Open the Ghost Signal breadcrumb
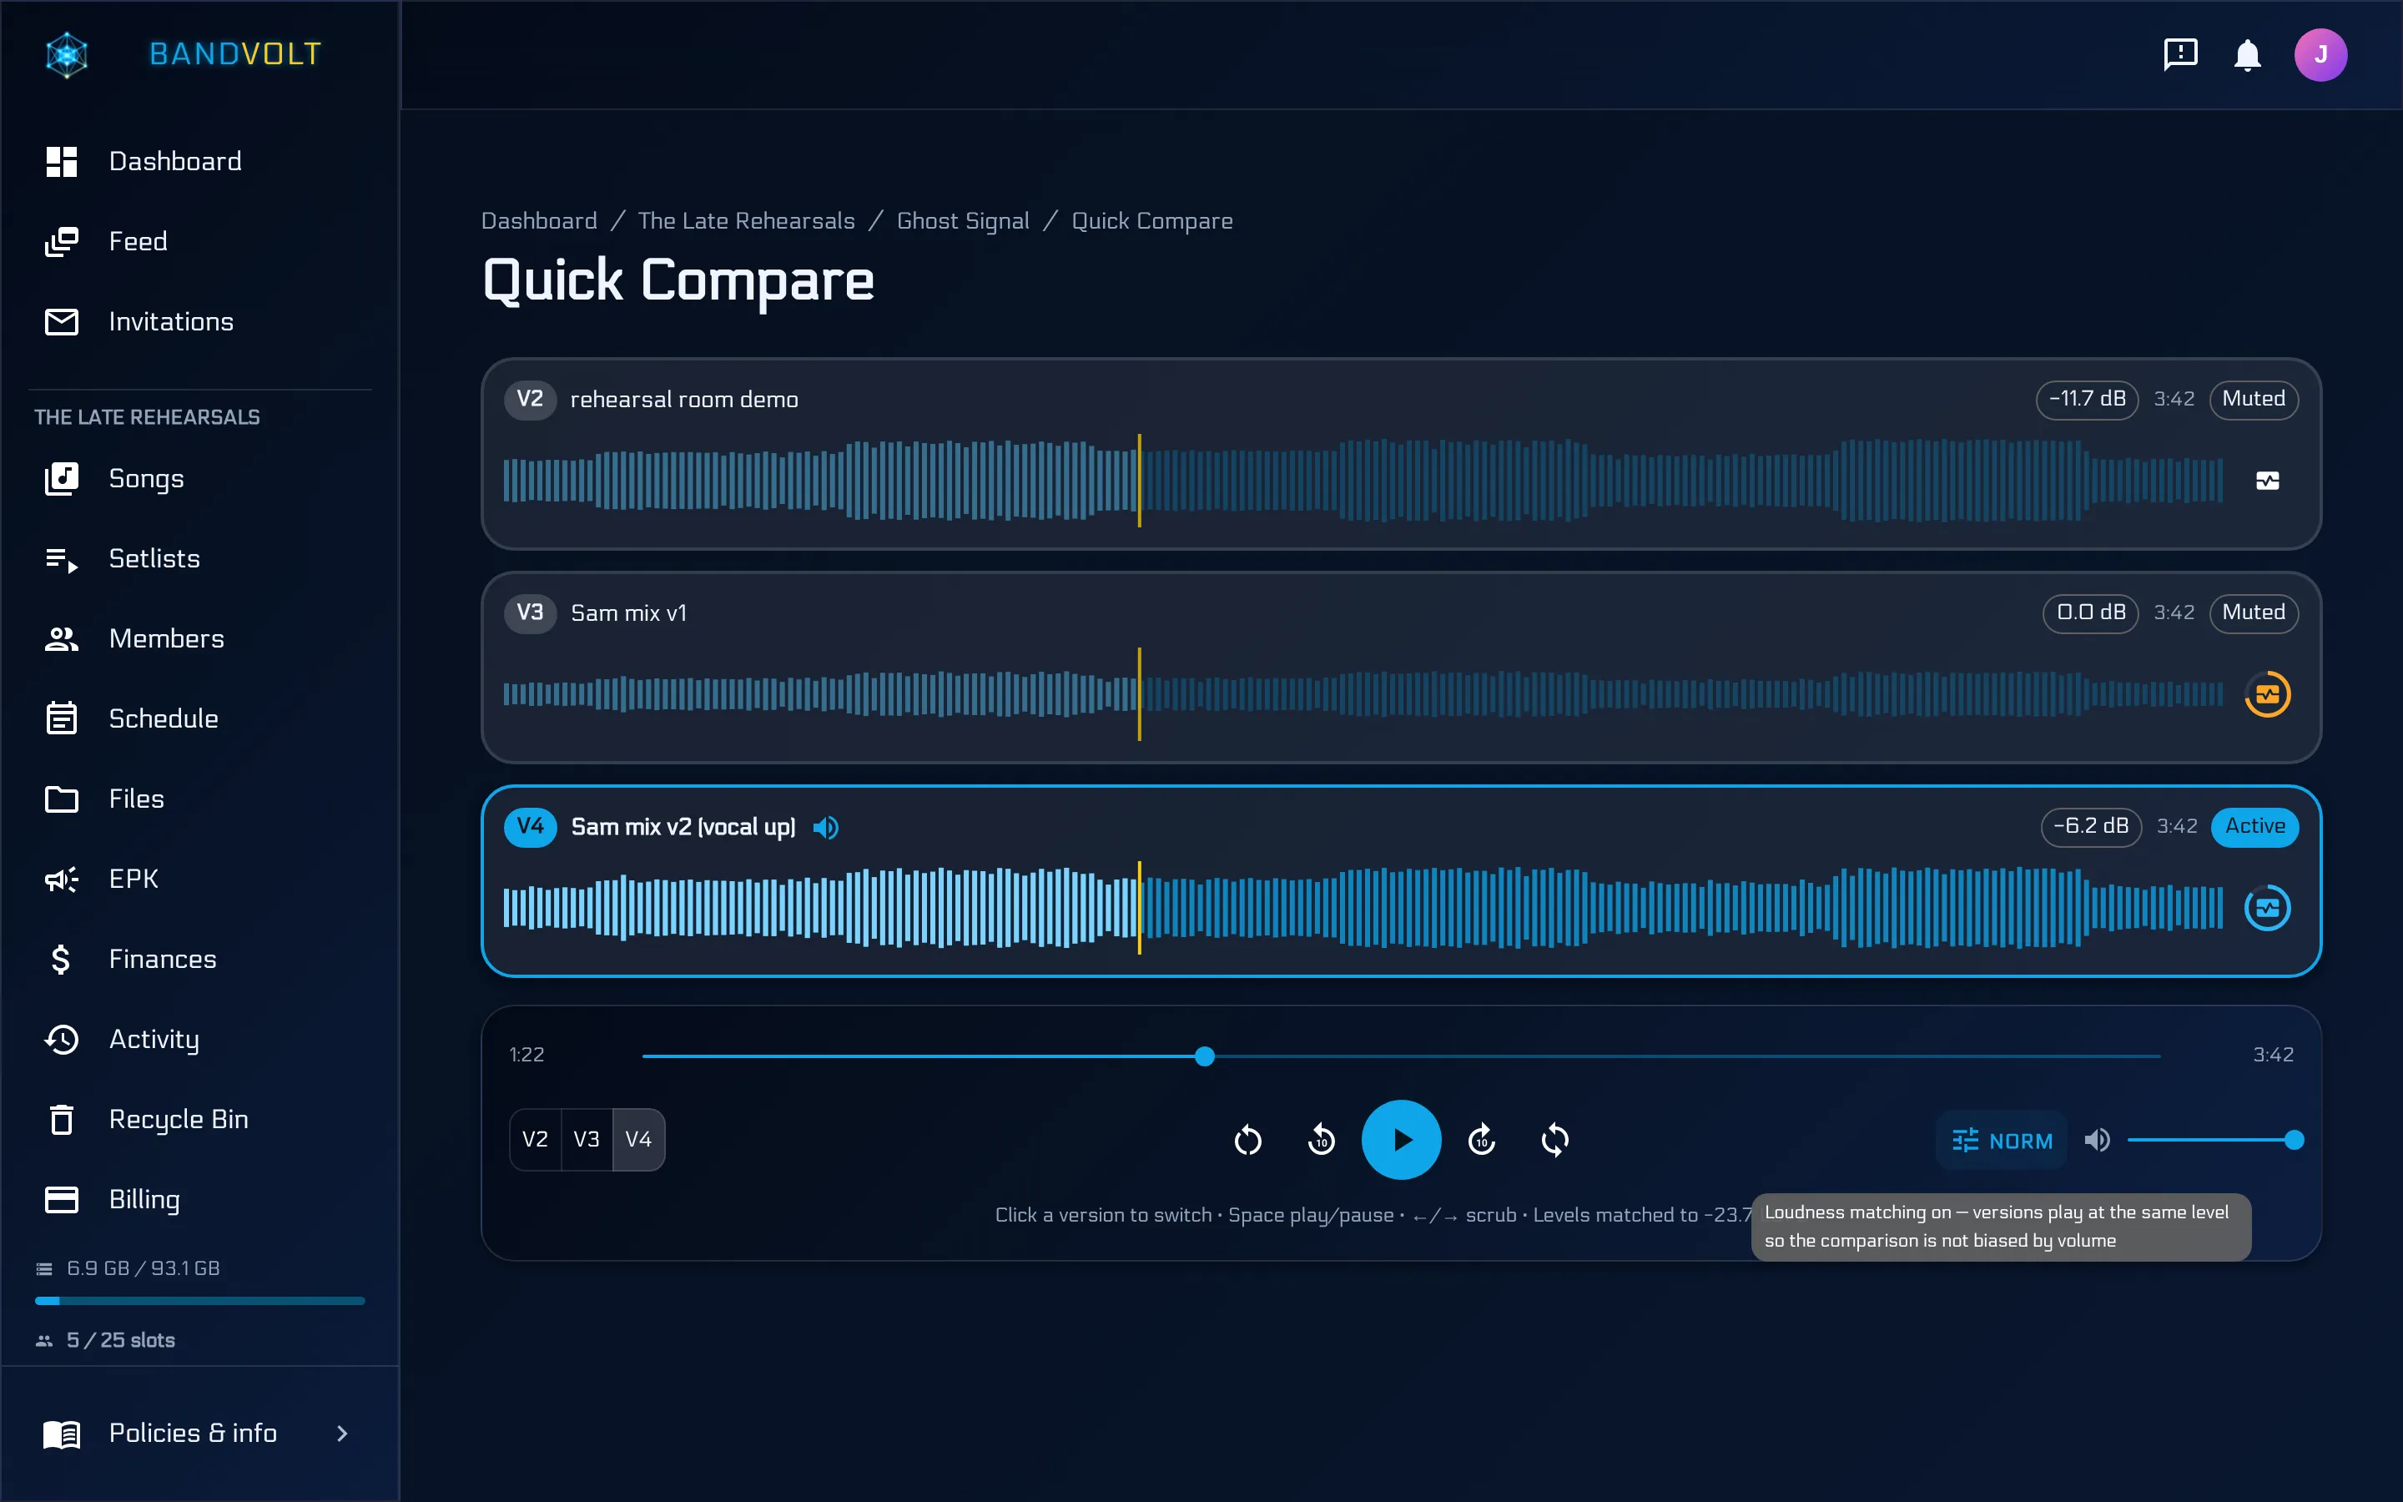 (963, 220)
